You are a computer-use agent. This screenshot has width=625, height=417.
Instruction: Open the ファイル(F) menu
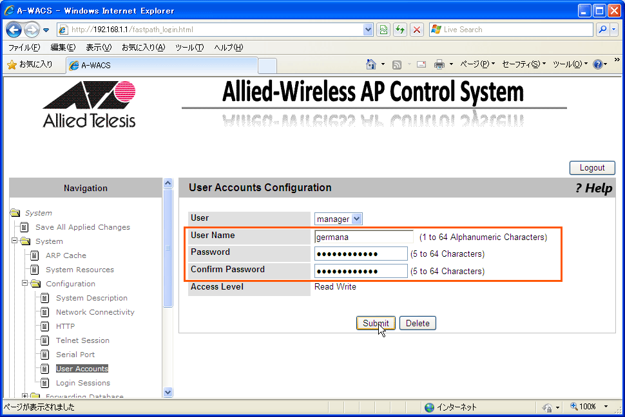(x=24, y=48)
